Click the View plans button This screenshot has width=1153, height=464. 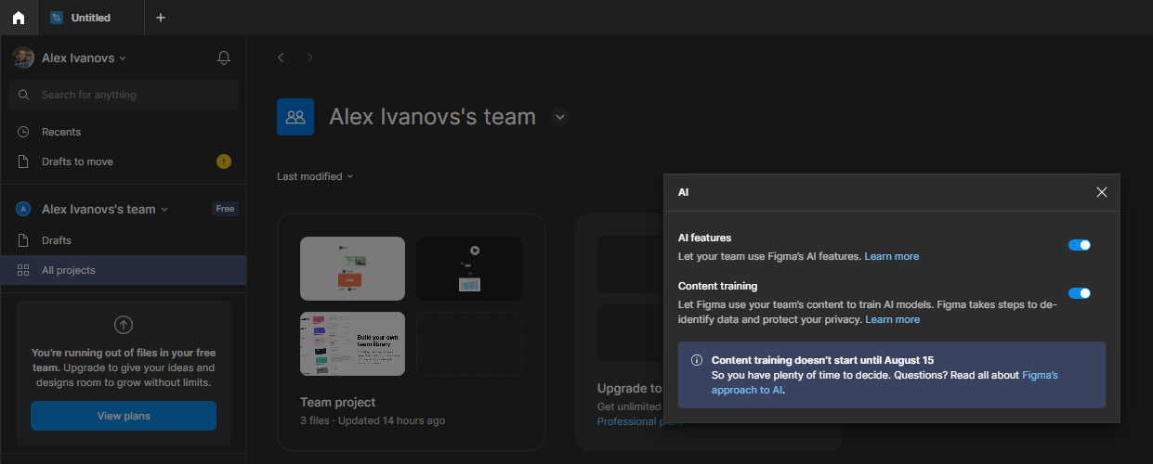(124, 416)
